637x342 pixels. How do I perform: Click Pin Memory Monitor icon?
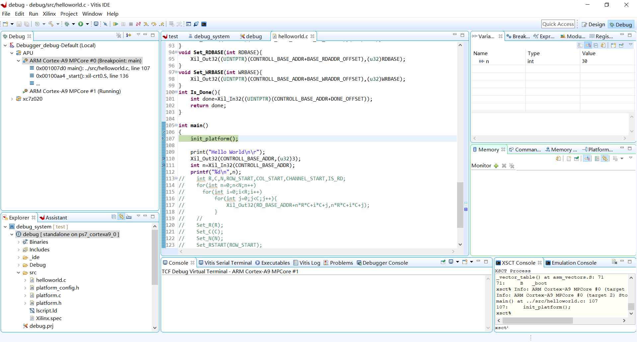point(577,158)
